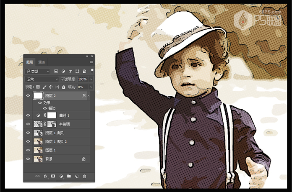This screenshot has width=292, height=192.
Task: Open the 不透明度 opacity slider arrow
Action: 91,79
